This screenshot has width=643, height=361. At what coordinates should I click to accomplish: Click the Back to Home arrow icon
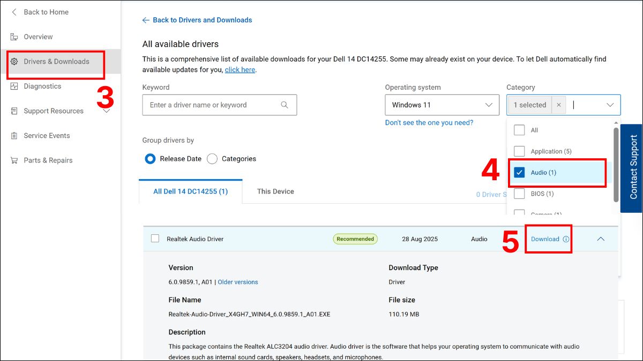14,12
